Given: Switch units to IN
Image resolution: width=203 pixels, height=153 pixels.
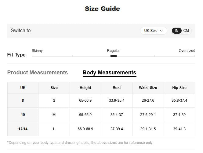Looking at the screenshot, I should click(177, 31).
